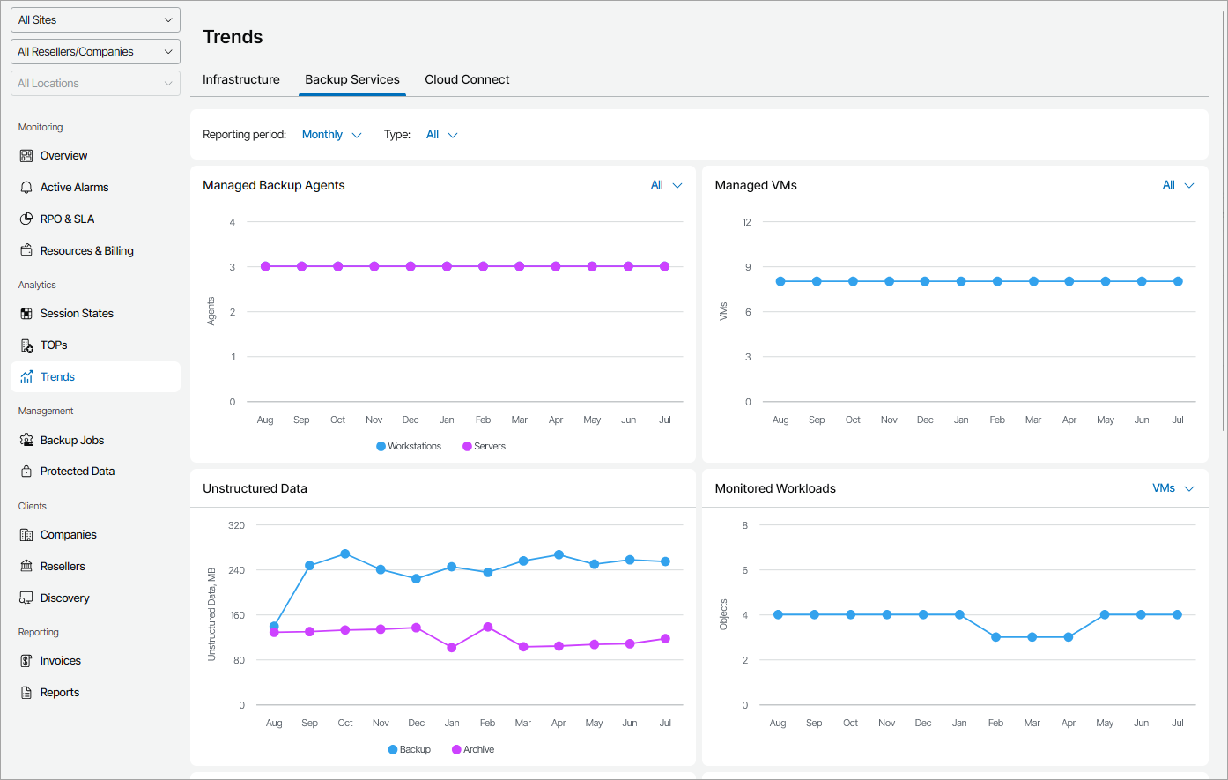Go to the Protected Data page
1228x780 pixels.
[77, 472]
